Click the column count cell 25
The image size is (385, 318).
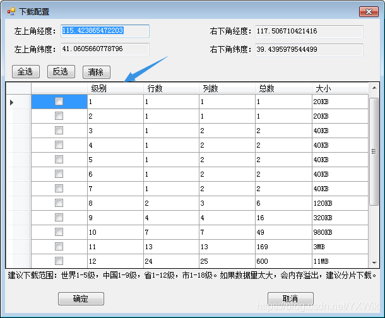point(227,261)
